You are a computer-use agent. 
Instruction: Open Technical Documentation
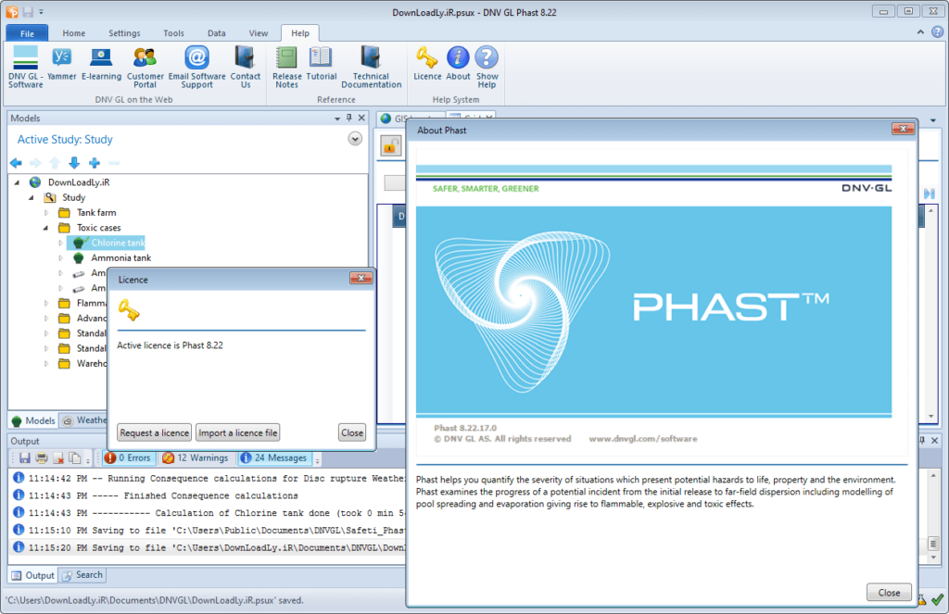click(x=371, y=68)
